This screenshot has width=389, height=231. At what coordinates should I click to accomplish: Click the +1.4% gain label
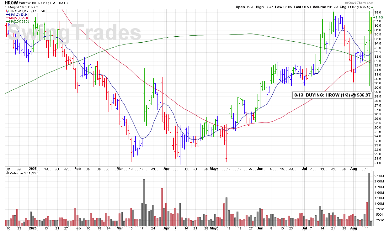pos(378,17)
